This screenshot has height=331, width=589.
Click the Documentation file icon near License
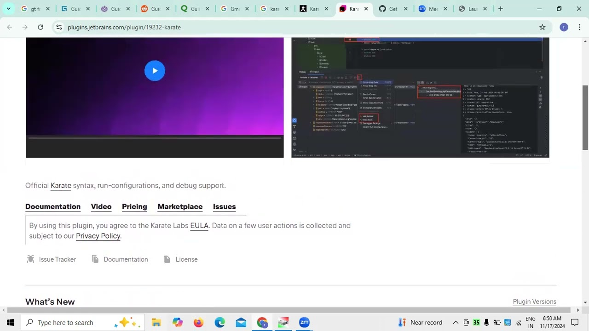pos(95,259)
